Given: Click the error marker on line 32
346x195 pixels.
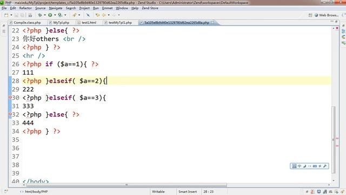Looking at the screenshot, I should [x=10, y=114].
